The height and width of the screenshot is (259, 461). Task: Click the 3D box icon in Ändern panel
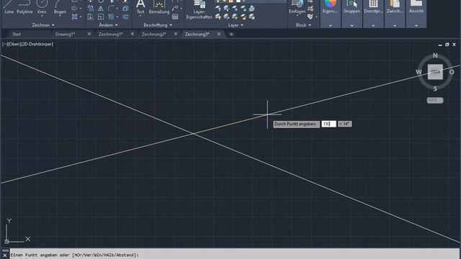click(x=125, y=8)
